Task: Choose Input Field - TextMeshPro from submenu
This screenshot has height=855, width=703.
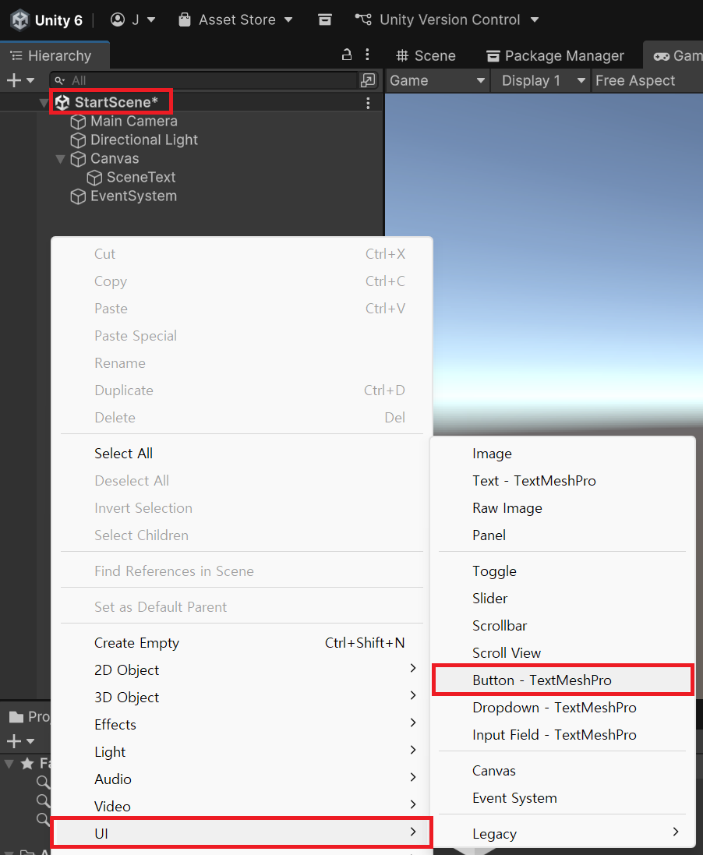Action: [562, 735]
